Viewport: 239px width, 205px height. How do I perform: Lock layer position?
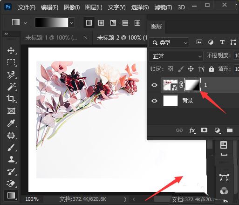(191, 68)
